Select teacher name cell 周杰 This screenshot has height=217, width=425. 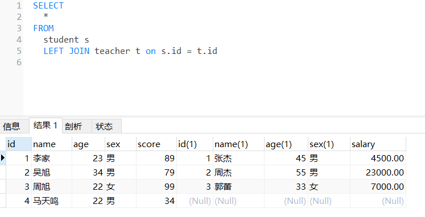pyautogui.click(x=238, y=172)
